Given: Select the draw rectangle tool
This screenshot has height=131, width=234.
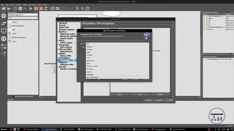Looking at the screenshot, I should pyautogui.click(x=63, y=8).
